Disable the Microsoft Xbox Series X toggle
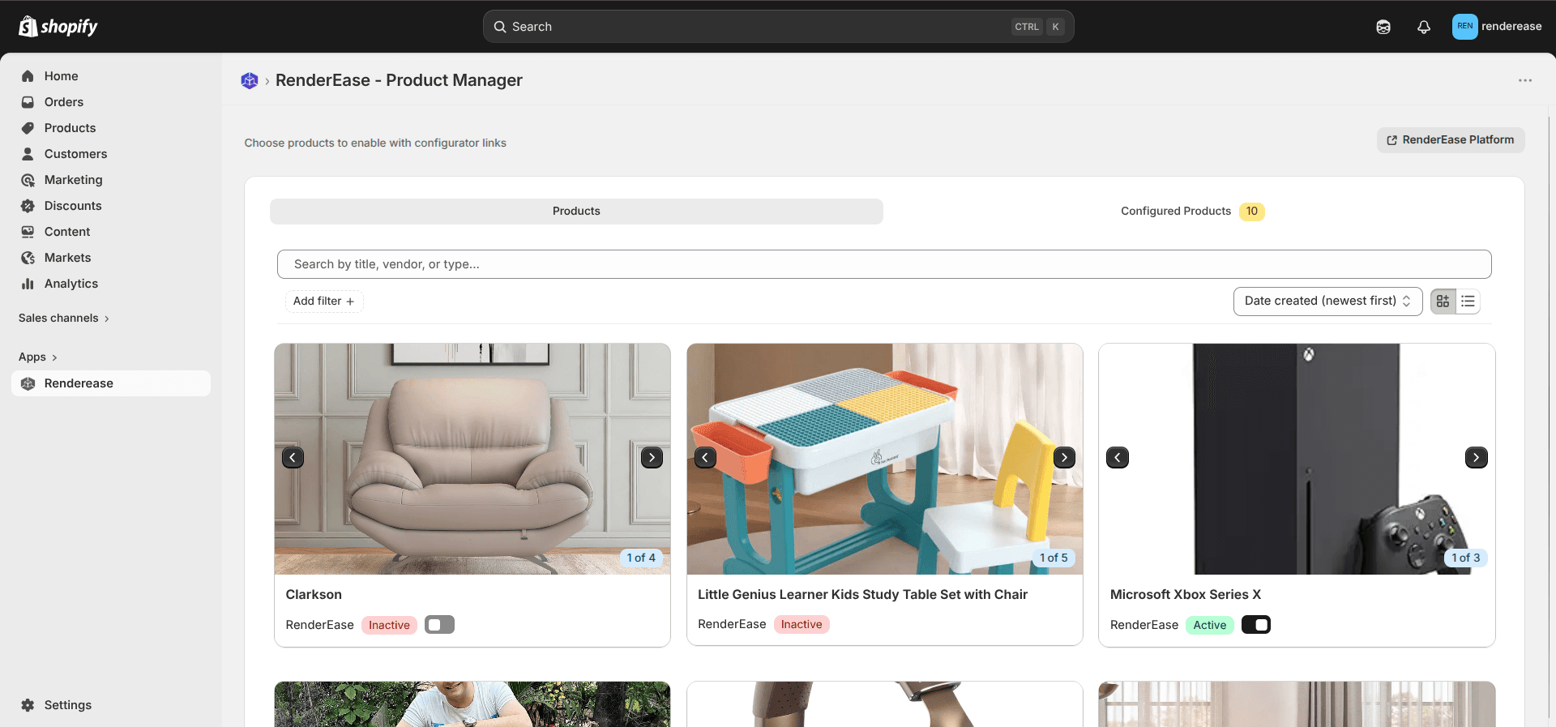The width and height of the screenshot is (1556, 727). pyautogui.click(x=1256, y=625)
